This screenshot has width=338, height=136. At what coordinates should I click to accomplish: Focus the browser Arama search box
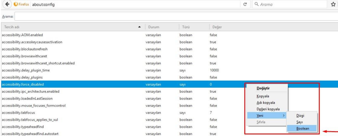(x=290, y=4)
